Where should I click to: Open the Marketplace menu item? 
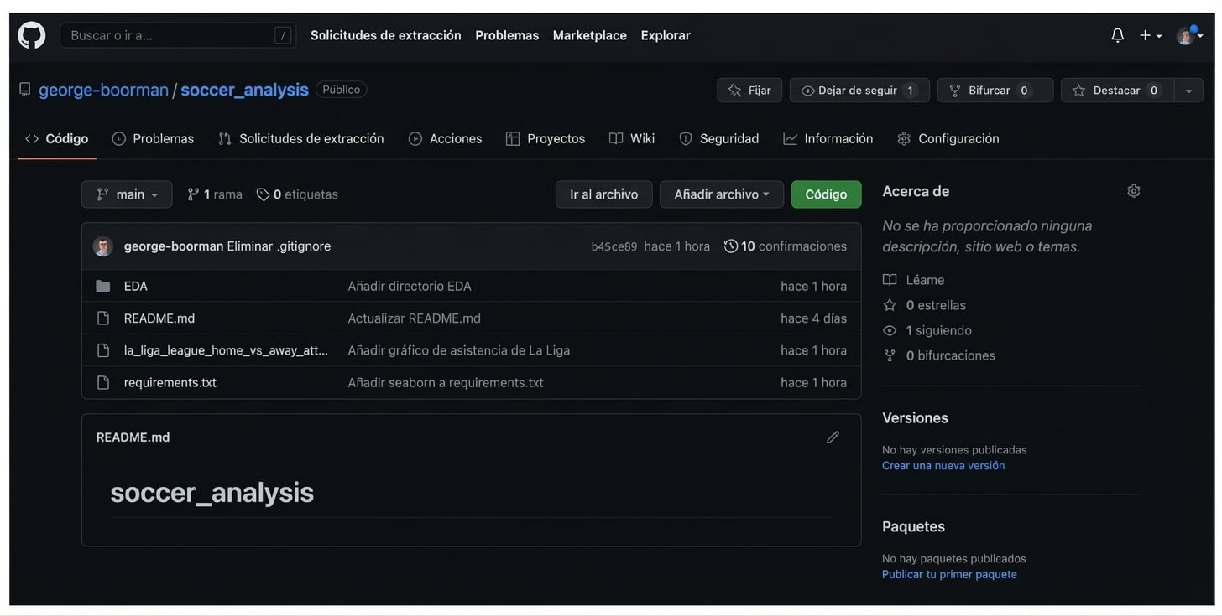click(590, 33)
